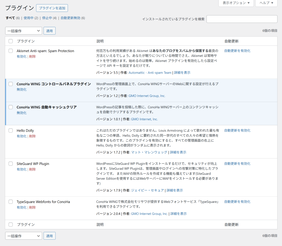Activate TypeSquare Webfonts via 有効化 link
282x246 pixels.
click(21, 207)
